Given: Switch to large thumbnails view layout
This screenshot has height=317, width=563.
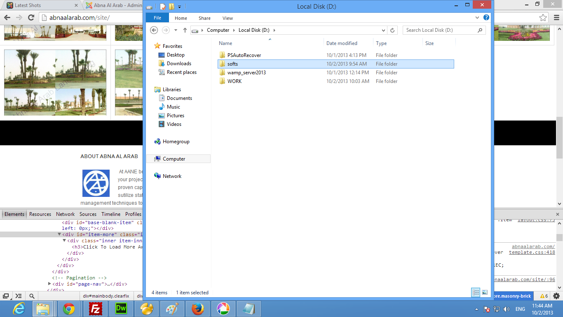Looking at the screenshot, I should click(x=485, y=292).
